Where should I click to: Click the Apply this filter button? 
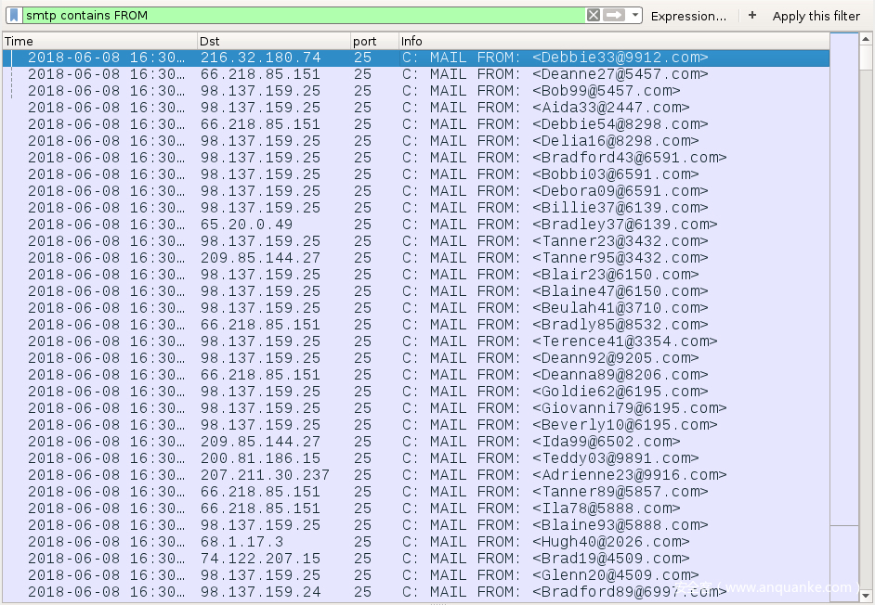[x=816, y=16]
